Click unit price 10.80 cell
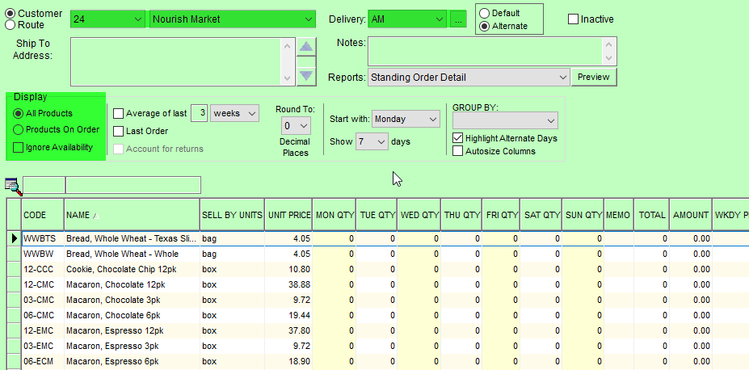The image size is (749, 370). (x=288, y=269)
